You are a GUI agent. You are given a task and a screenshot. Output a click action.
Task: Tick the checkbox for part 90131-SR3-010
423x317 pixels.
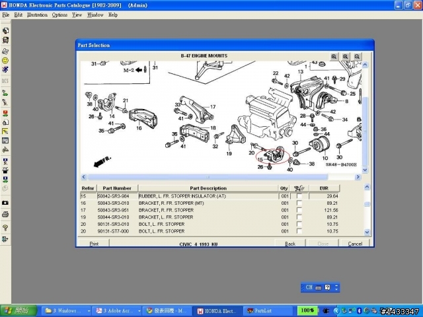click(x=299, y=224)
